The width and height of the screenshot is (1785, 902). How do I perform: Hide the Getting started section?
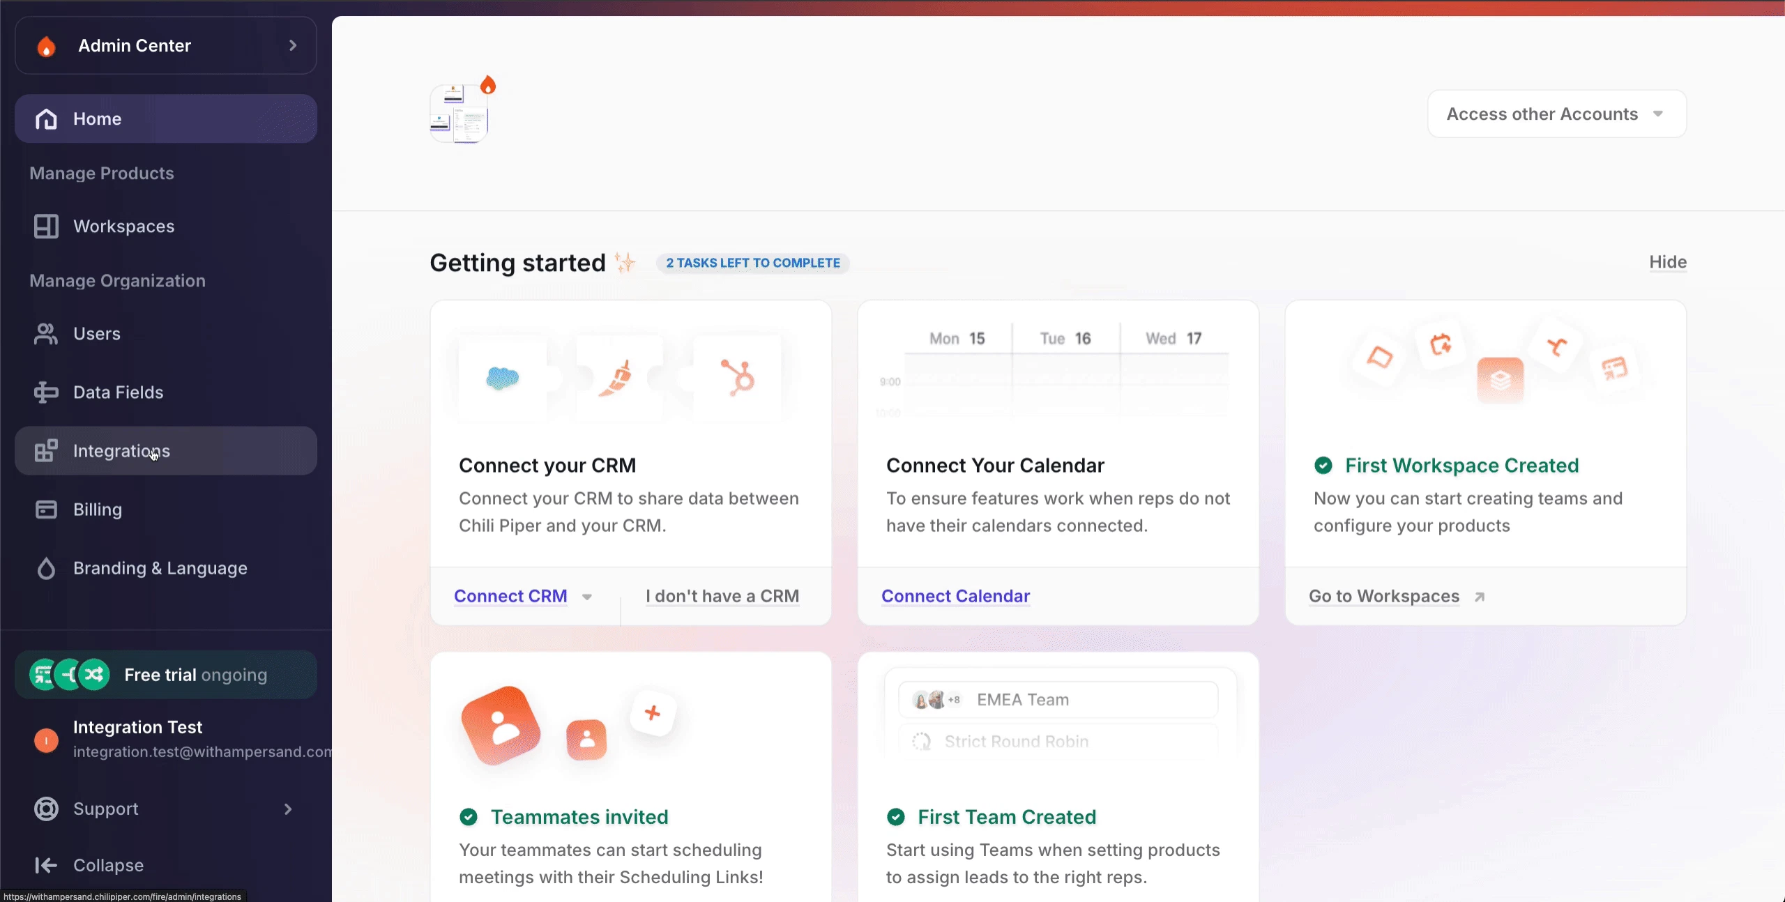tap(1667, 262)
